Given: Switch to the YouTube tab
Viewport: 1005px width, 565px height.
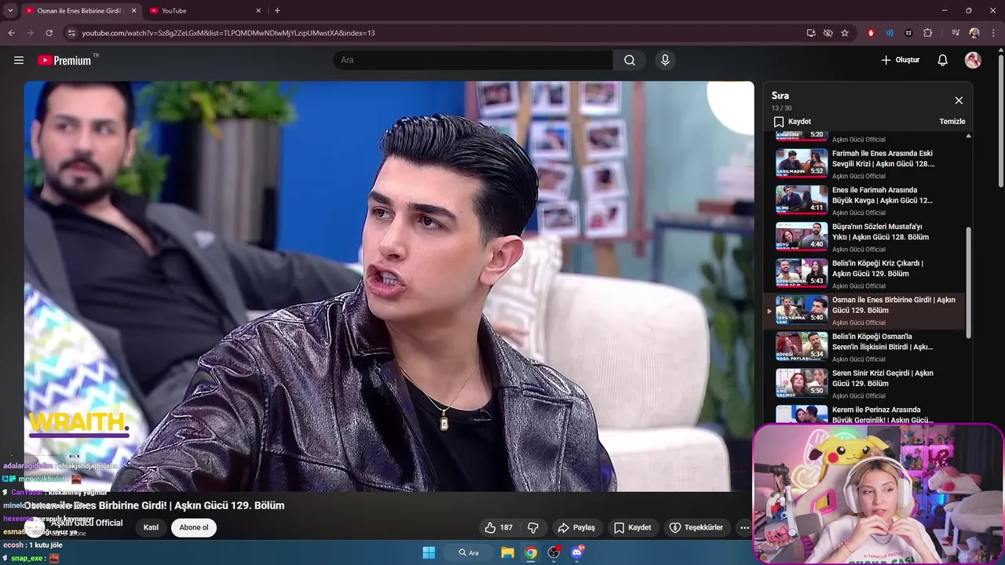Looking at the screenshot, I should click(x=206, y=11).
